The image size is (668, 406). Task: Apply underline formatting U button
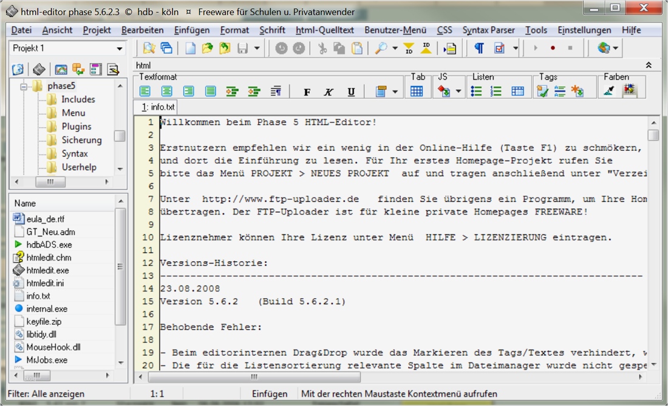click(x=351, y=92)
